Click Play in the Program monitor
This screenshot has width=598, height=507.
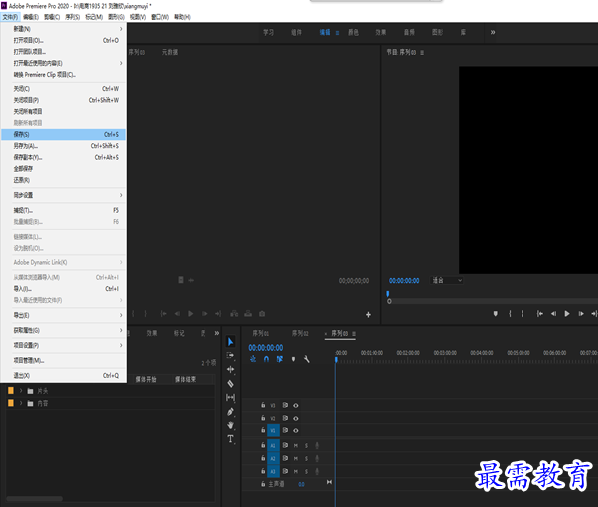(567, 314)
